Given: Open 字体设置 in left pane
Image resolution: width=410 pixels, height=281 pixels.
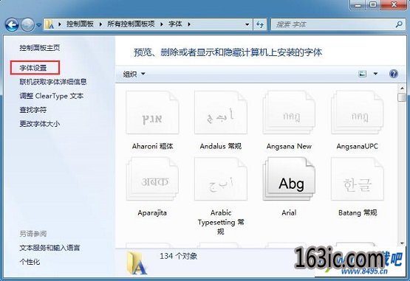Looking at the screenshot, I should tap(33, 68).
